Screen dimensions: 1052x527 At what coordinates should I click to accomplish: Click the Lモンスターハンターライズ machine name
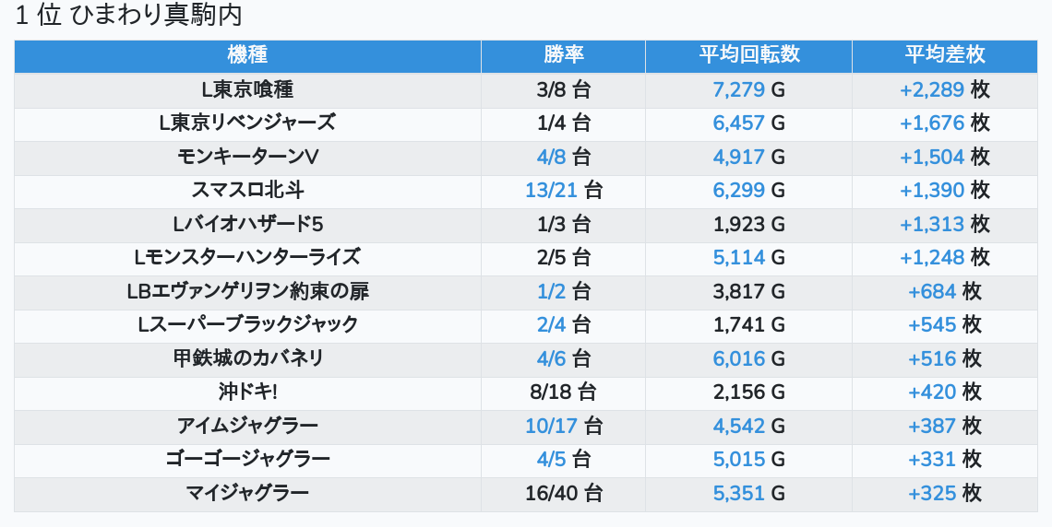coord(247,257)
